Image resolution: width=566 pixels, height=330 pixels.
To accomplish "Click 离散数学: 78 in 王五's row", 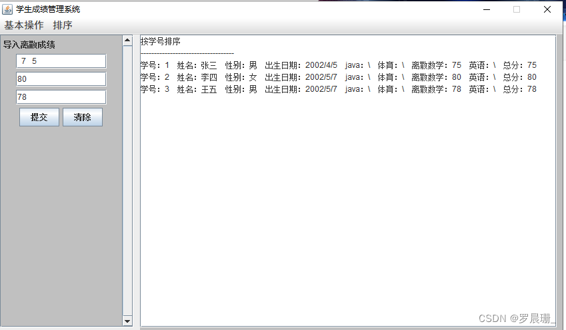I will (437, 89).
